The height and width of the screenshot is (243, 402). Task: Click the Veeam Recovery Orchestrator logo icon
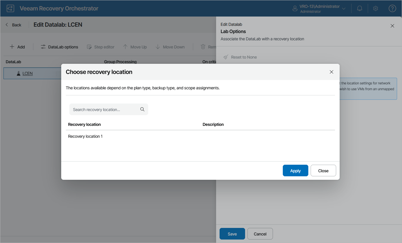click(10, 8)
